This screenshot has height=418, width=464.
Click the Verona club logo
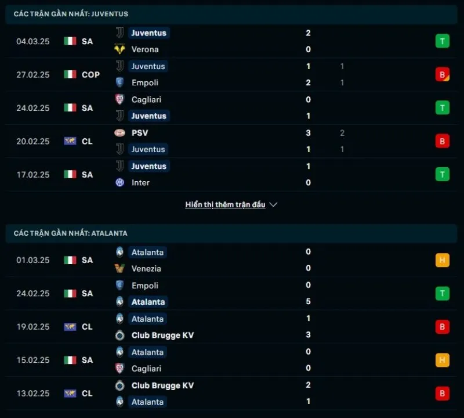coord(121,49)
